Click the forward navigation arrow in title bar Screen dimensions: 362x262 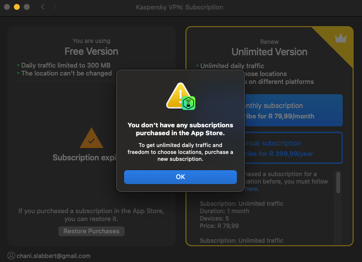coord(55,7)
